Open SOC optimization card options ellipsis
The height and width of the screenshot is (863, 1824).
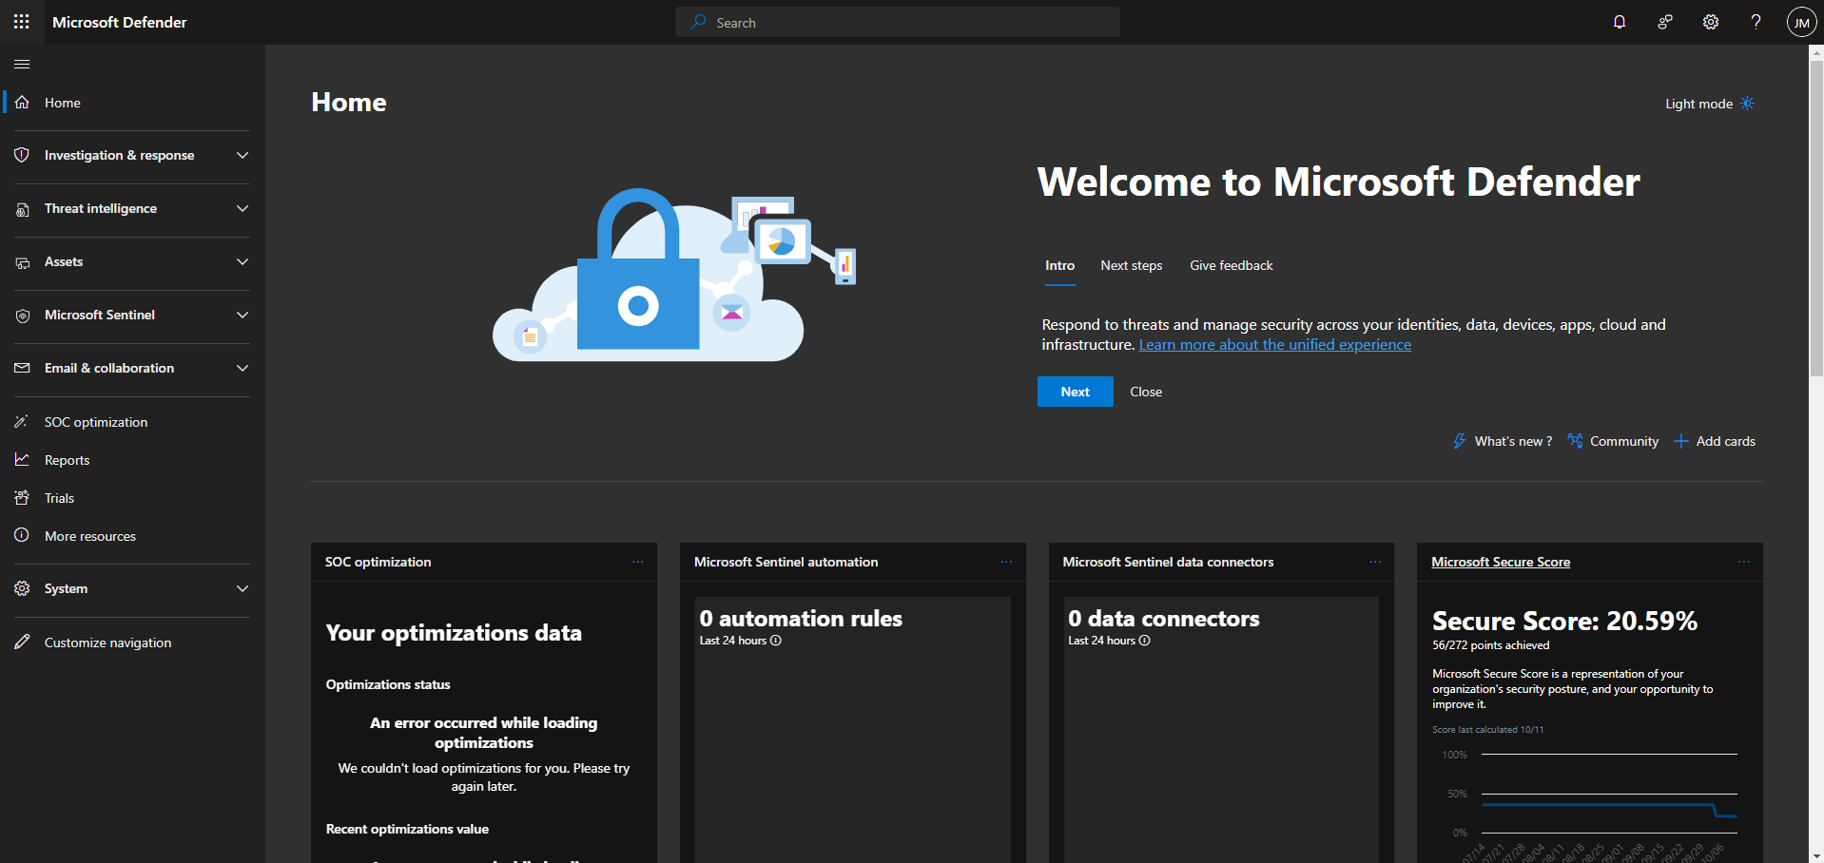tap(637, 562)
